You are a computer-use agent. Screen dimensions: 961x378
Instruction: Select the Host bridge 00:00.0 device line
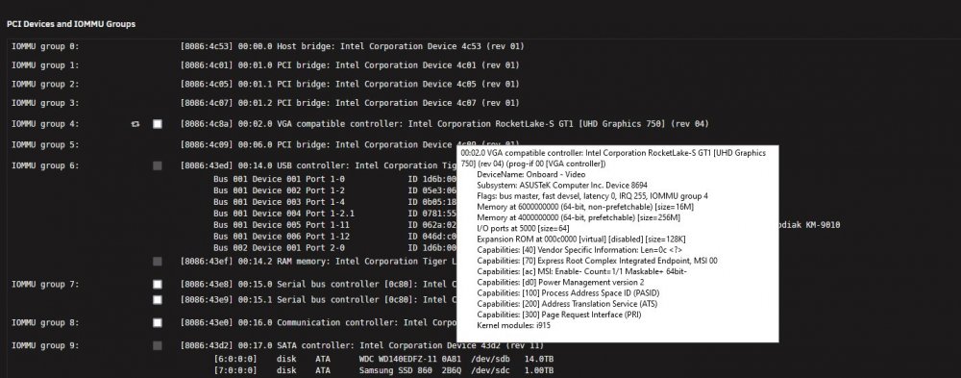(353, 46)
